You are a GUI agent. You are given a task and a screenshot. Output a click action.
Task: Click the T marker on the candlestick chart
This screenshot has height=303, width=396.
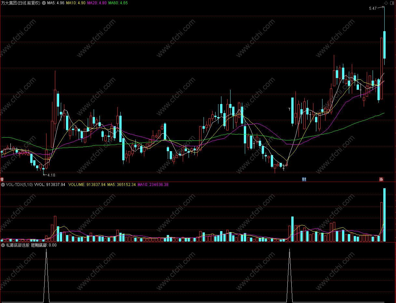(289, 109)
